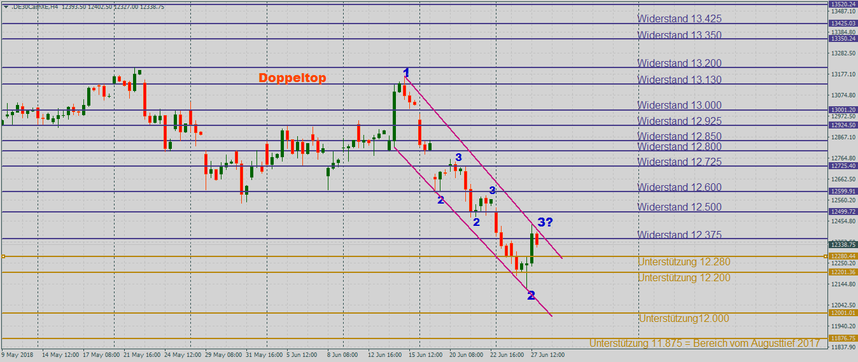Click the Unterstützung 12.280 label
The height and width of the screenshot is (362, 858).
tap(684, 261)
